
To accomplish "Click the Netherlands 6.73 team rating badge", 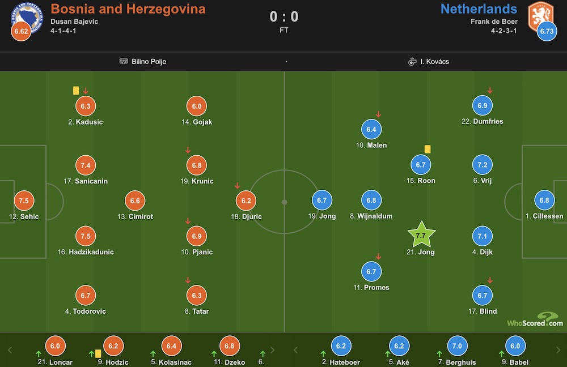I will point(547,32).
